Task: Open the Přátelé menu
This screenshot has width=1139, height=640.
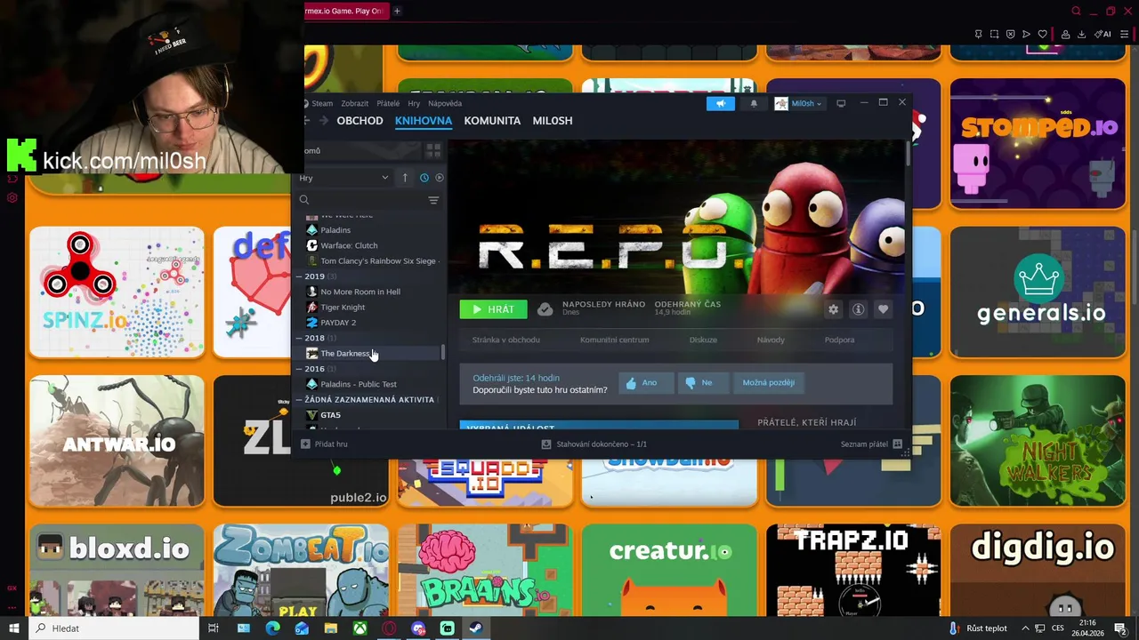Action: click(388, 103)
